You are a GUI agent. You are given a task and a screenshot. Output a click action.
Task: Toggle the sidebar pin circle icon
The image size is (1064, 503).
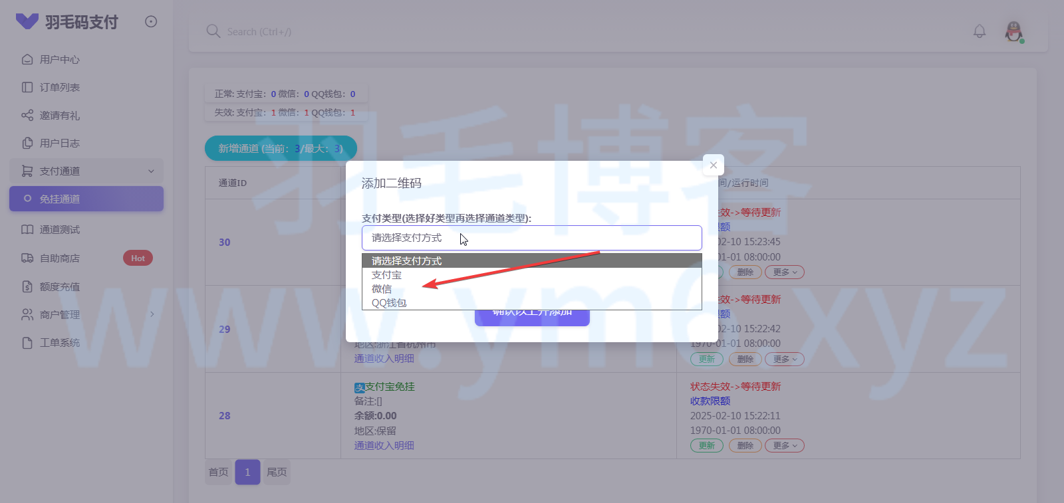[x=151, y=22]
